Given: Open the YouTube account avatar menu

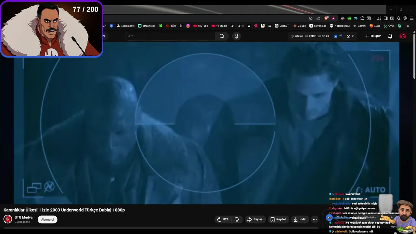Looking at the screenshot, I should pyautogui.click(x=403, y=36).
